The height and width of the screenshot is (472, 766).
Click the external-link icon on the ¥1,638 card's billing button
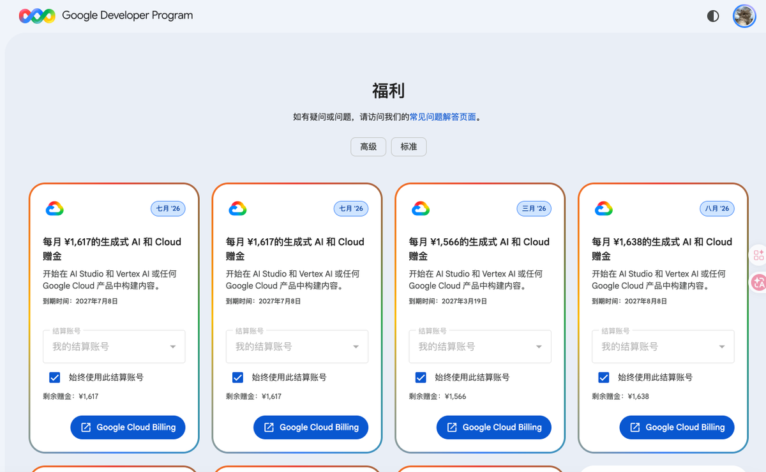click(635, 427)
